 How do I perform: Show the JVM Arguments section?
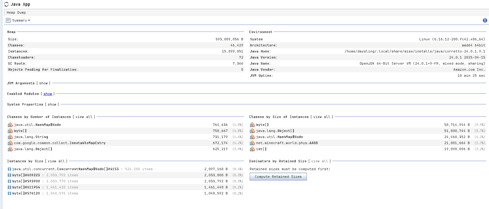44,83
